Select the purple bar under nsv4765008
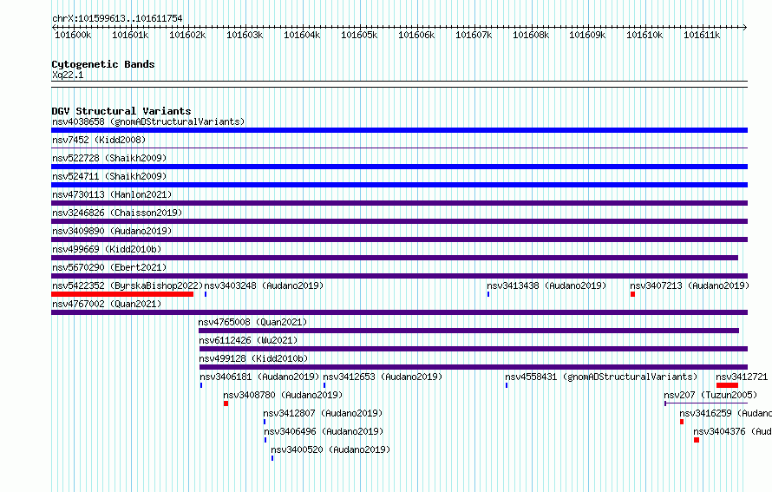Screen dimensions: 772x492 coord(468,331)
